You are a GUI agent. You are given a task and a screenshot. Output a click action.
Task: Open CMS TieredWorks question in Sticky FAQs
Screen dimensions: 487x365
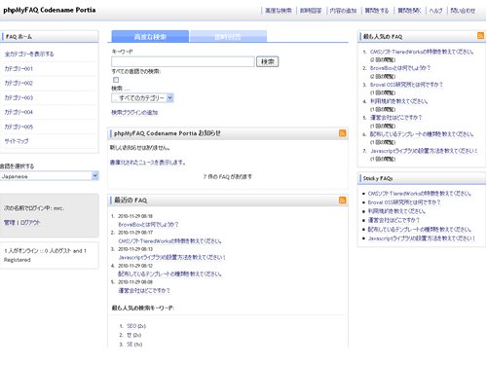pyautogui.click(x=420, y=194)
